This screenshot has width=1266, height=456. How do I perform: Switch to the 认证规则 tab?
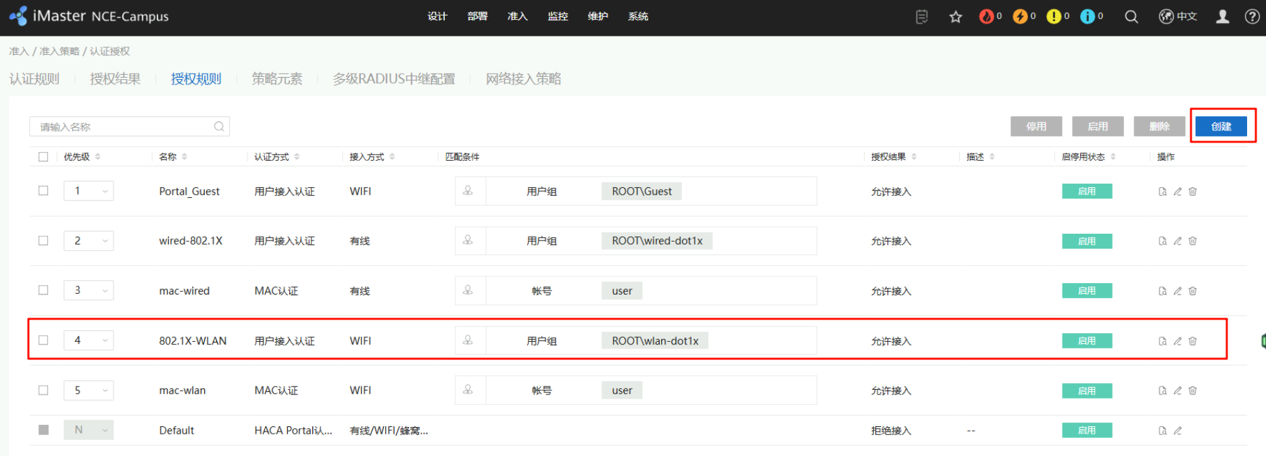[34, 79]
